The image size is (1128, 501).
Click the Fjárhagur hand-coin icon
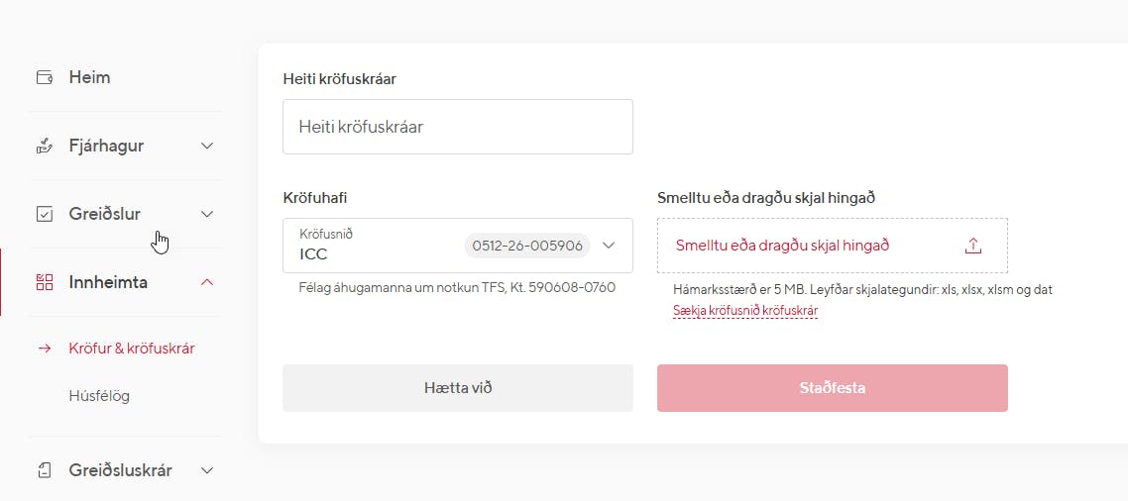(x=45, y=146)
